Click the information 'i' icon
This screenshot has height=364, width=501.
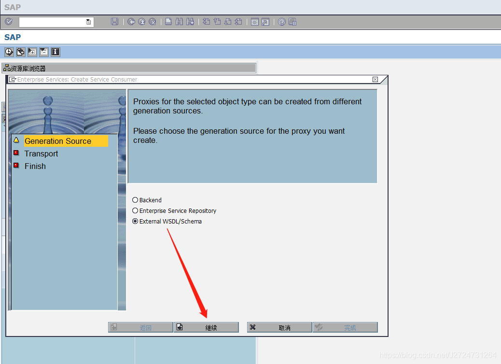[x=56, y=52]
